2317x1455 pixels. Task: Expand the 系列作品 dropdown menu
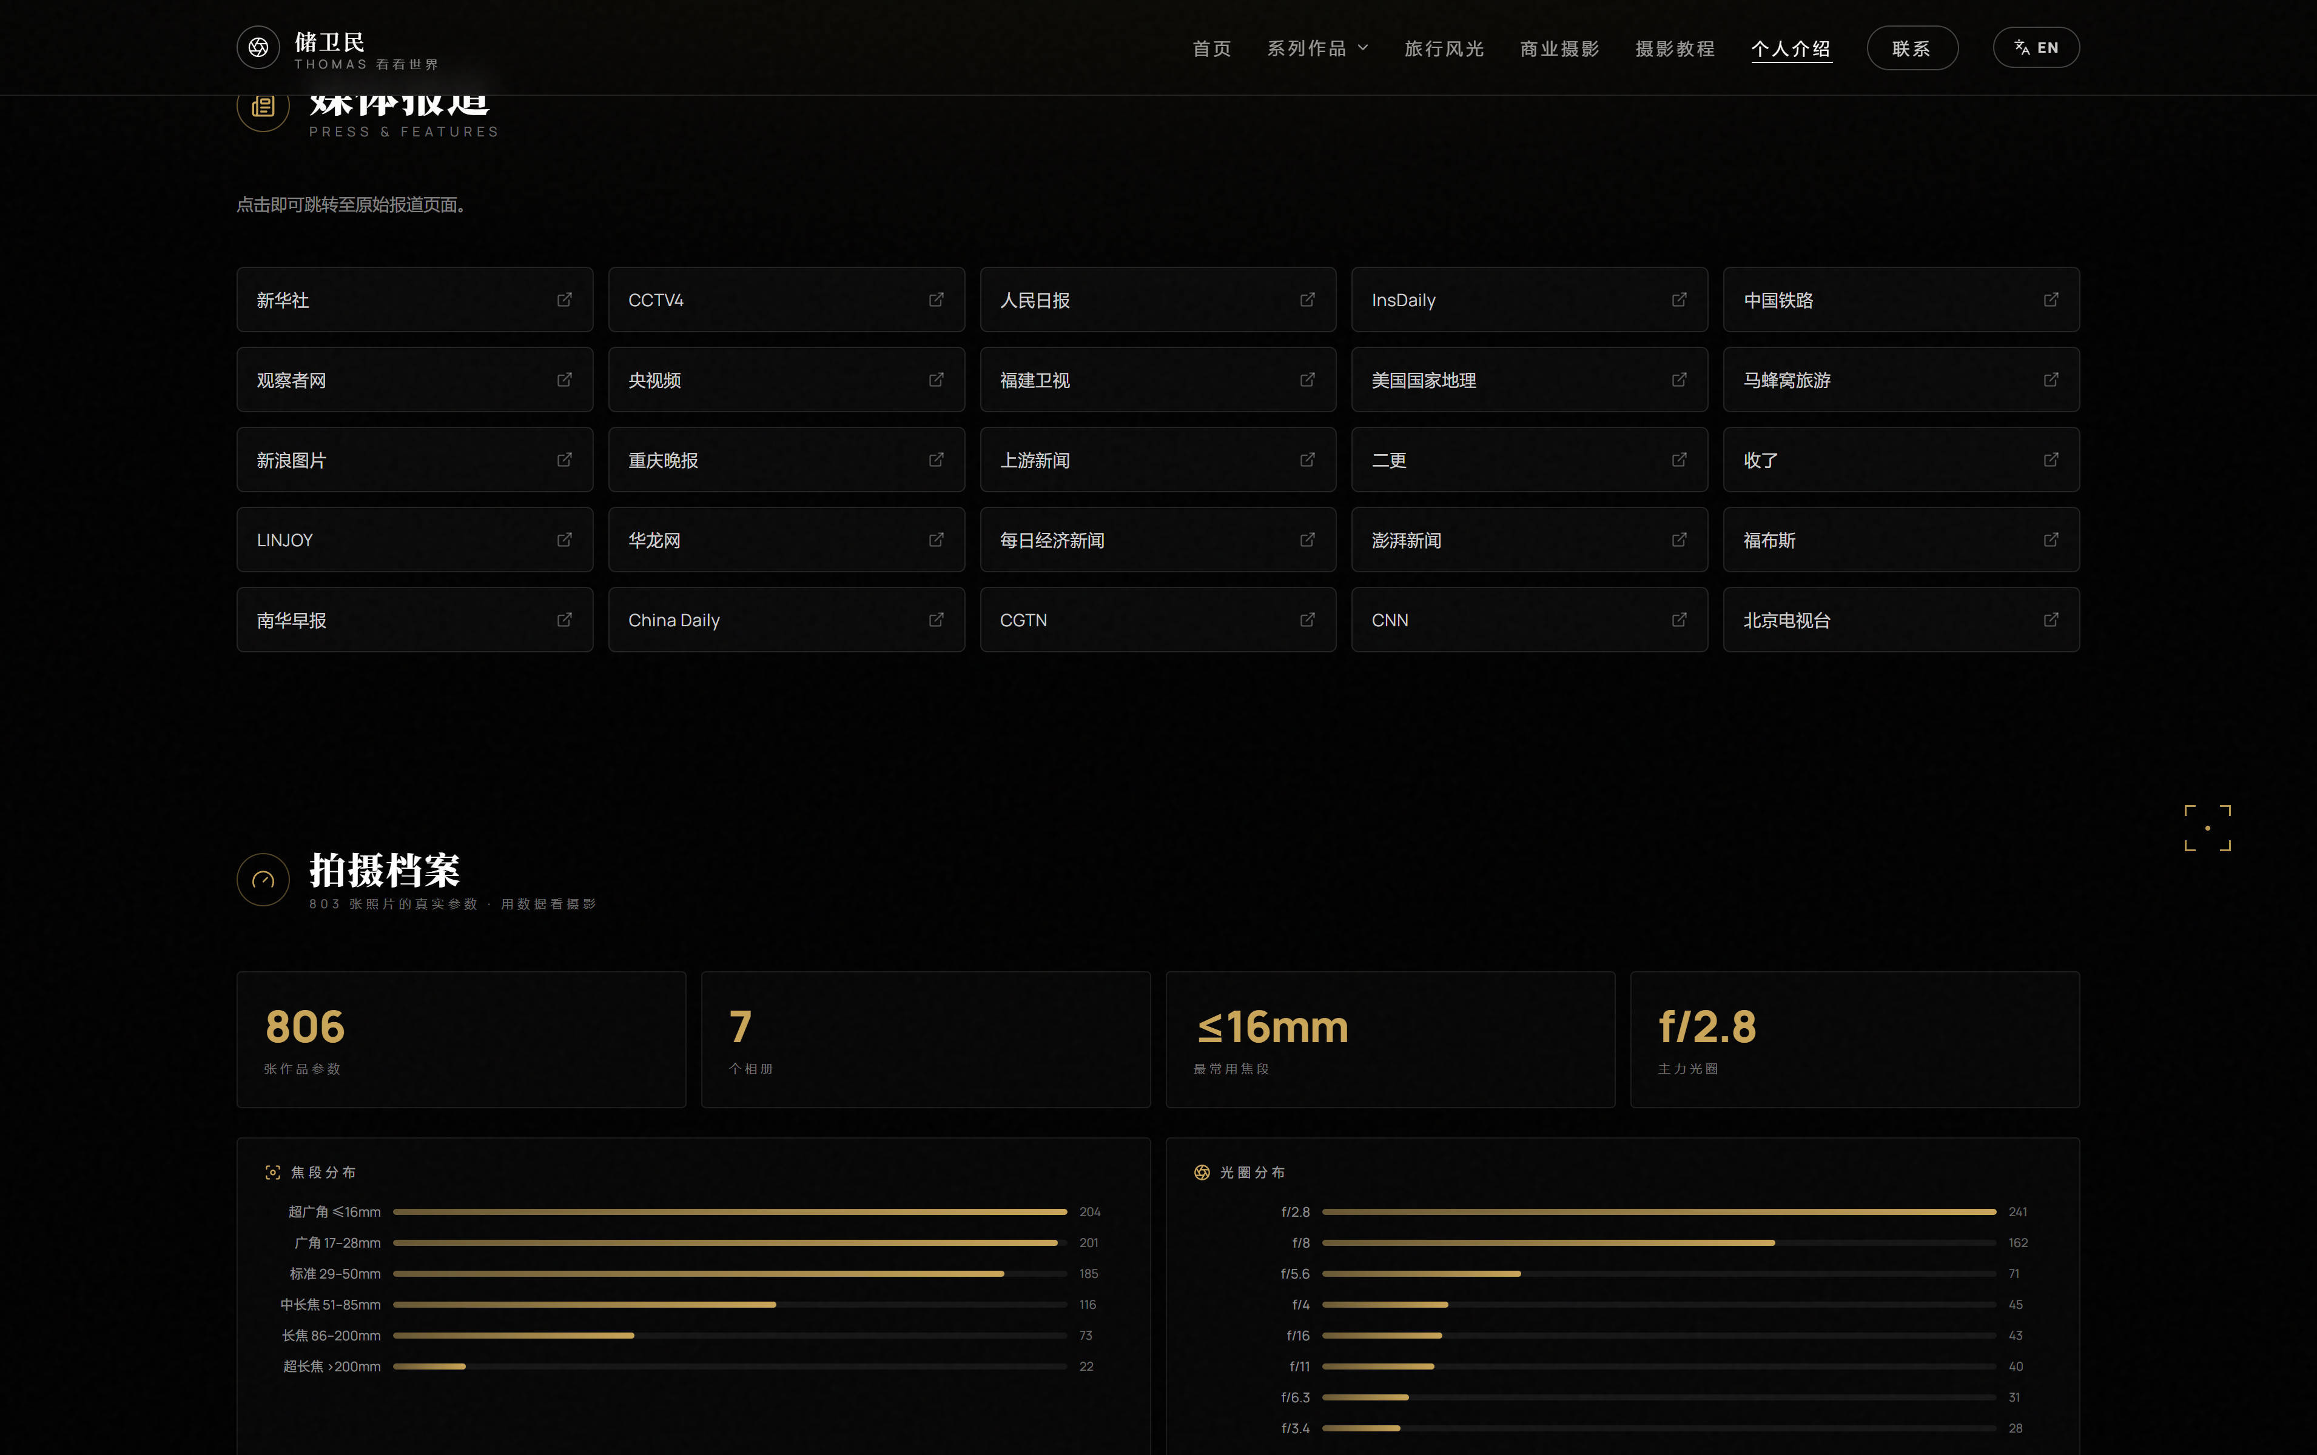tap(1317, 48)
